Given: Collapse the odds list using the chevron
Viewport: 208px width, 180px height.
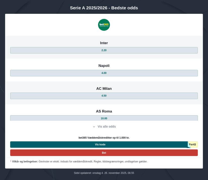Looking at the screenshot, I should coord(94,126).
